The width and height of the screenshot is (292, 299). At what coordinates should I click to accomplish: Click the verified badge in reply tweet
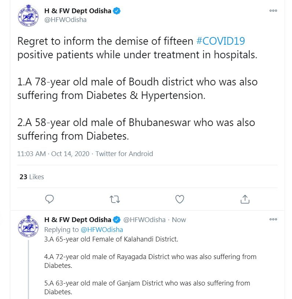pos(117,220)
